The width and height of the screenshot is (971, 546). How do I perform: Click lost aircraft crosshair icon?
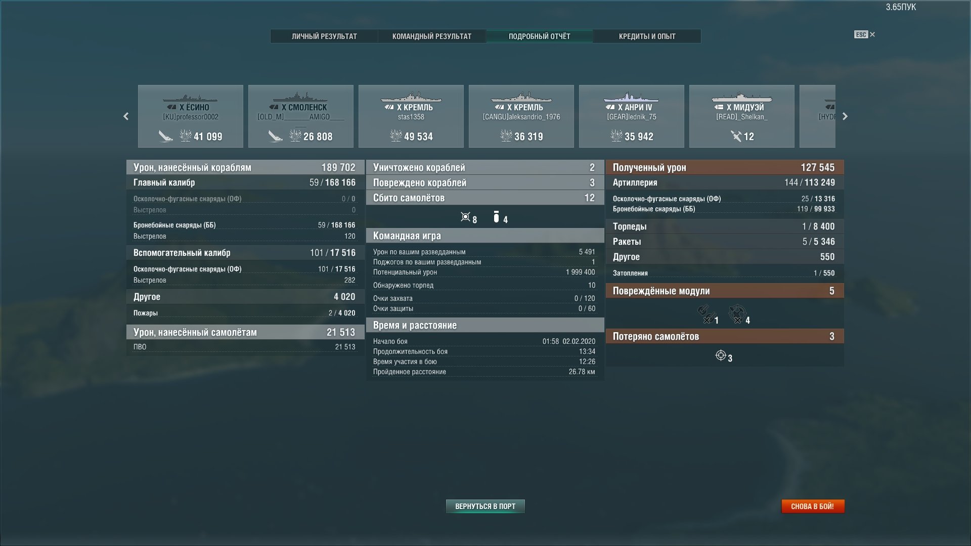click(721, 355)
